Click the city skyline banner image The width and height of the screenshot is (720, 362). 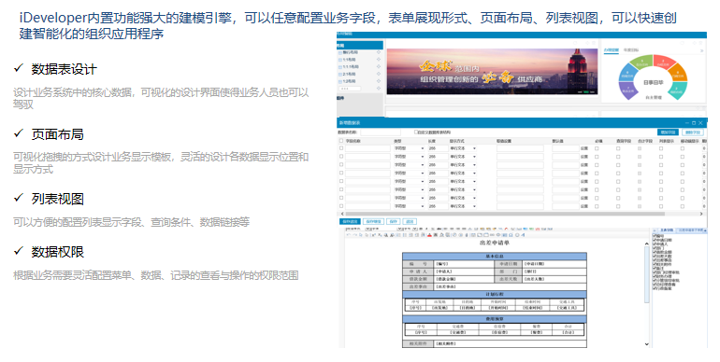tap(492, 72)
